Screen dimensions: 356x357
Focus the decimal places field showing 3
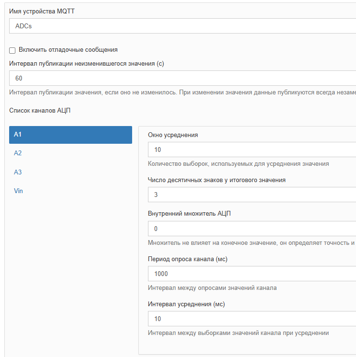(252, 195)
